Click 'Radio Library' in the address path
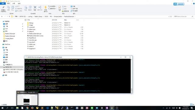Viewport: 195px width, 110px height. 38,16
